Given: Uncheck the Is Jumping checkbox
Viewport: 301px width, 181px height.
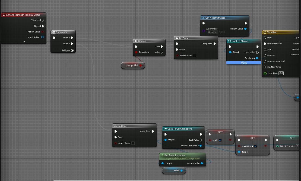Looking at the screenshot, I should (x=255, y=146).
